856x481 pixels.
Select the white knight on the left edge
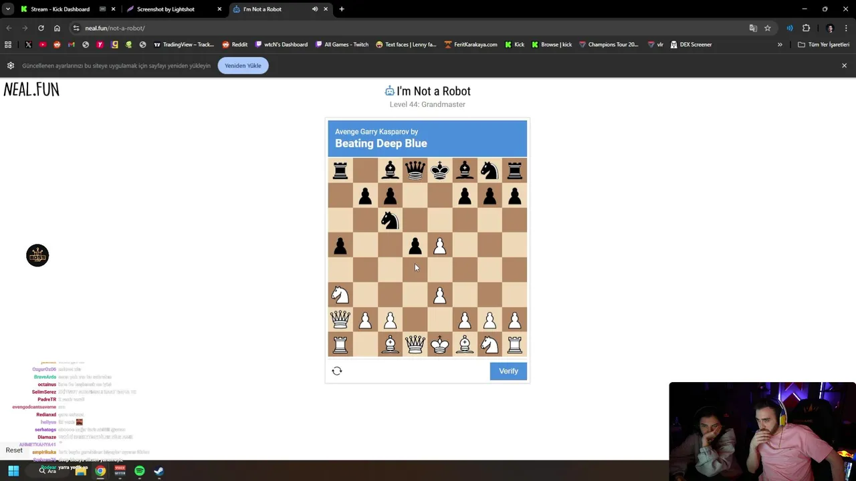click(340, 295)
